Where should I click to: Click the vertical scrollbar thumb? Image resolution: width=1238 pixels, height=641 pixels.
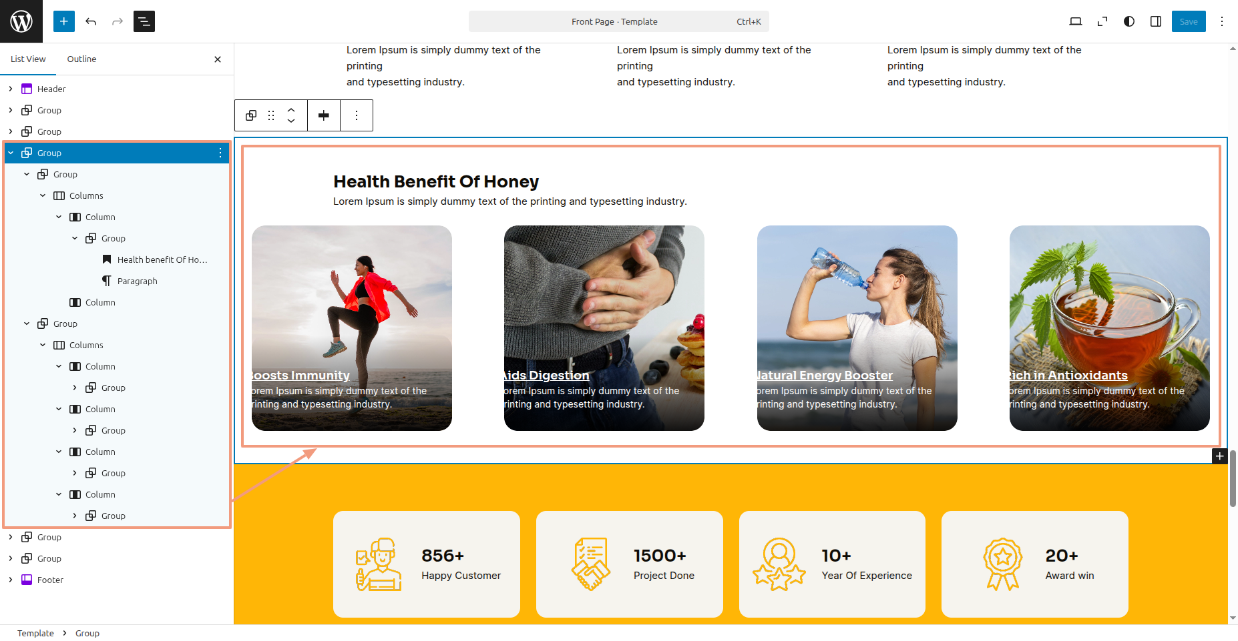[x=1233, y=478]
